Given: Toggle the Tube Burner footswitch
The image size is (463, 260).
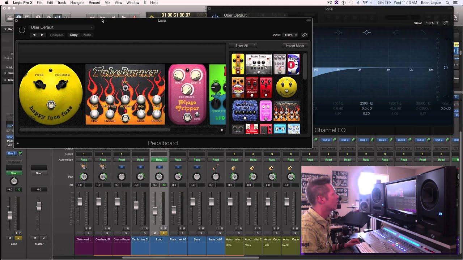Looking at the screenshot, I should tap(125, 118).
